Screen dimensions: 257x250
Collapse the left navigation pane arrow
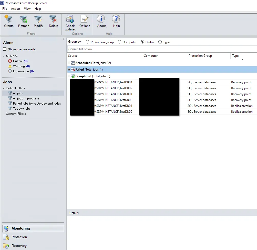click(x=63, y=39)
